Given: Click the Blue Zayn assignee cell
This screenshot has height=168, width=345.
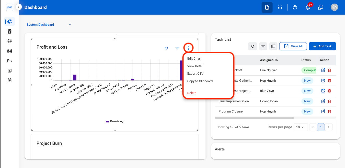Looking at the screenshot, I should click(x=267, y=91).
